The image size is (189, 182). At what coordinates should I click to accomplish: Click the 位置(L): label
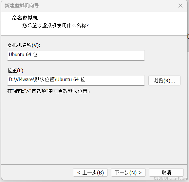pyautogui.click(x=16, y=70)
